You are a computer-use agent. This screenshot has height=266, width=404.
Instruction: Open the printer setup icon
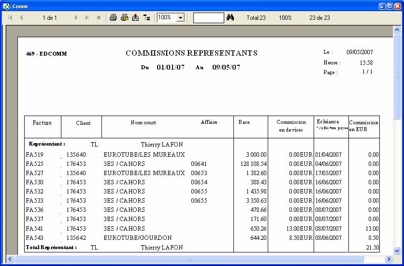pos(124,18)
